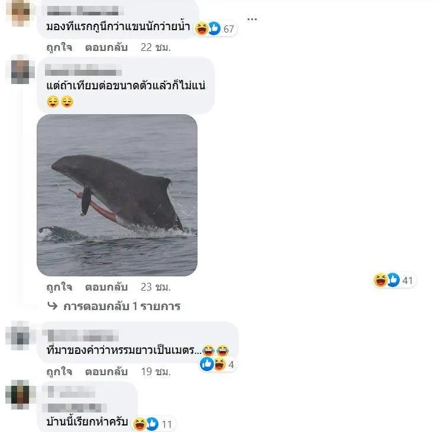Click the 23 ชม. timestamp

(156, 287)
